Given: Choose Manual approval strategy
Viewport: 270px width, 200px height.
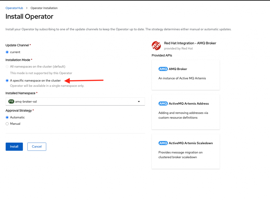Looking at the screenshot, I should tap(7, 124).
